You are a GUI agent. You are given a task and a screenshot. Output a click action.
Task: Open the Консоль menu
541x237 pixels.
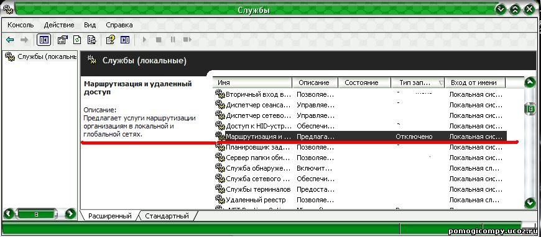click(21, 25)
